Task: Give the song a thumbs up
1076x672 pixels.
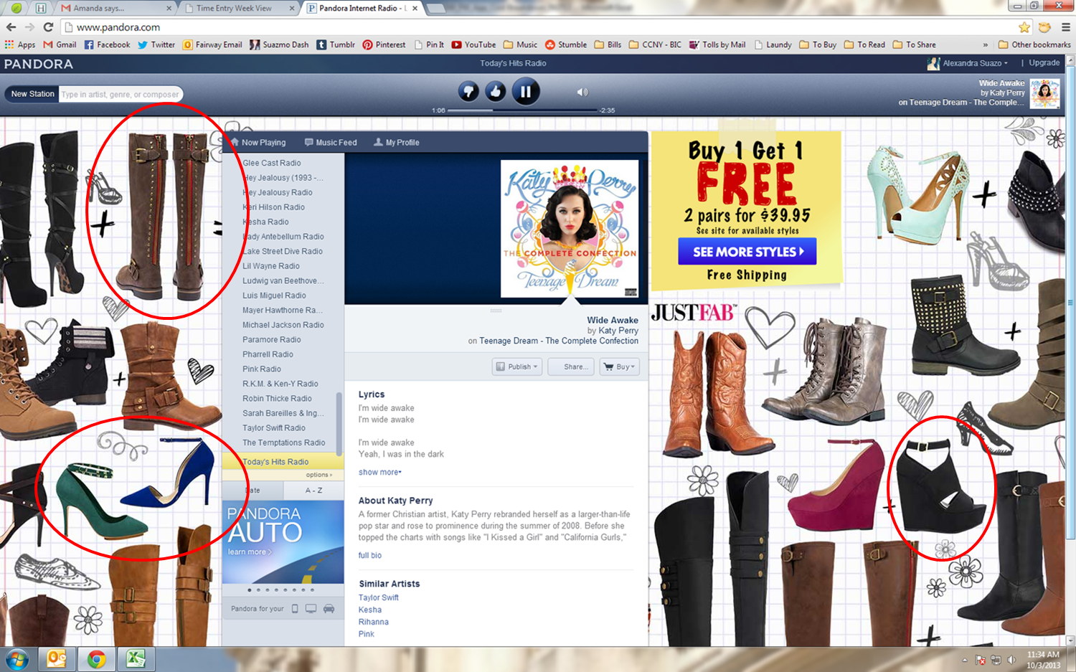Action: pos(496,92)
